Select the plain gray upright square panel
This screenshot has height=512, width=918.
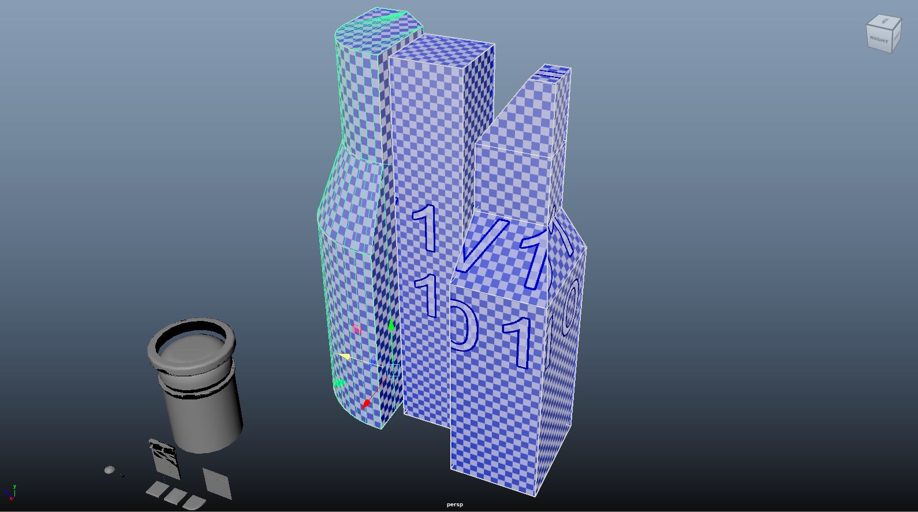(218, 483)
